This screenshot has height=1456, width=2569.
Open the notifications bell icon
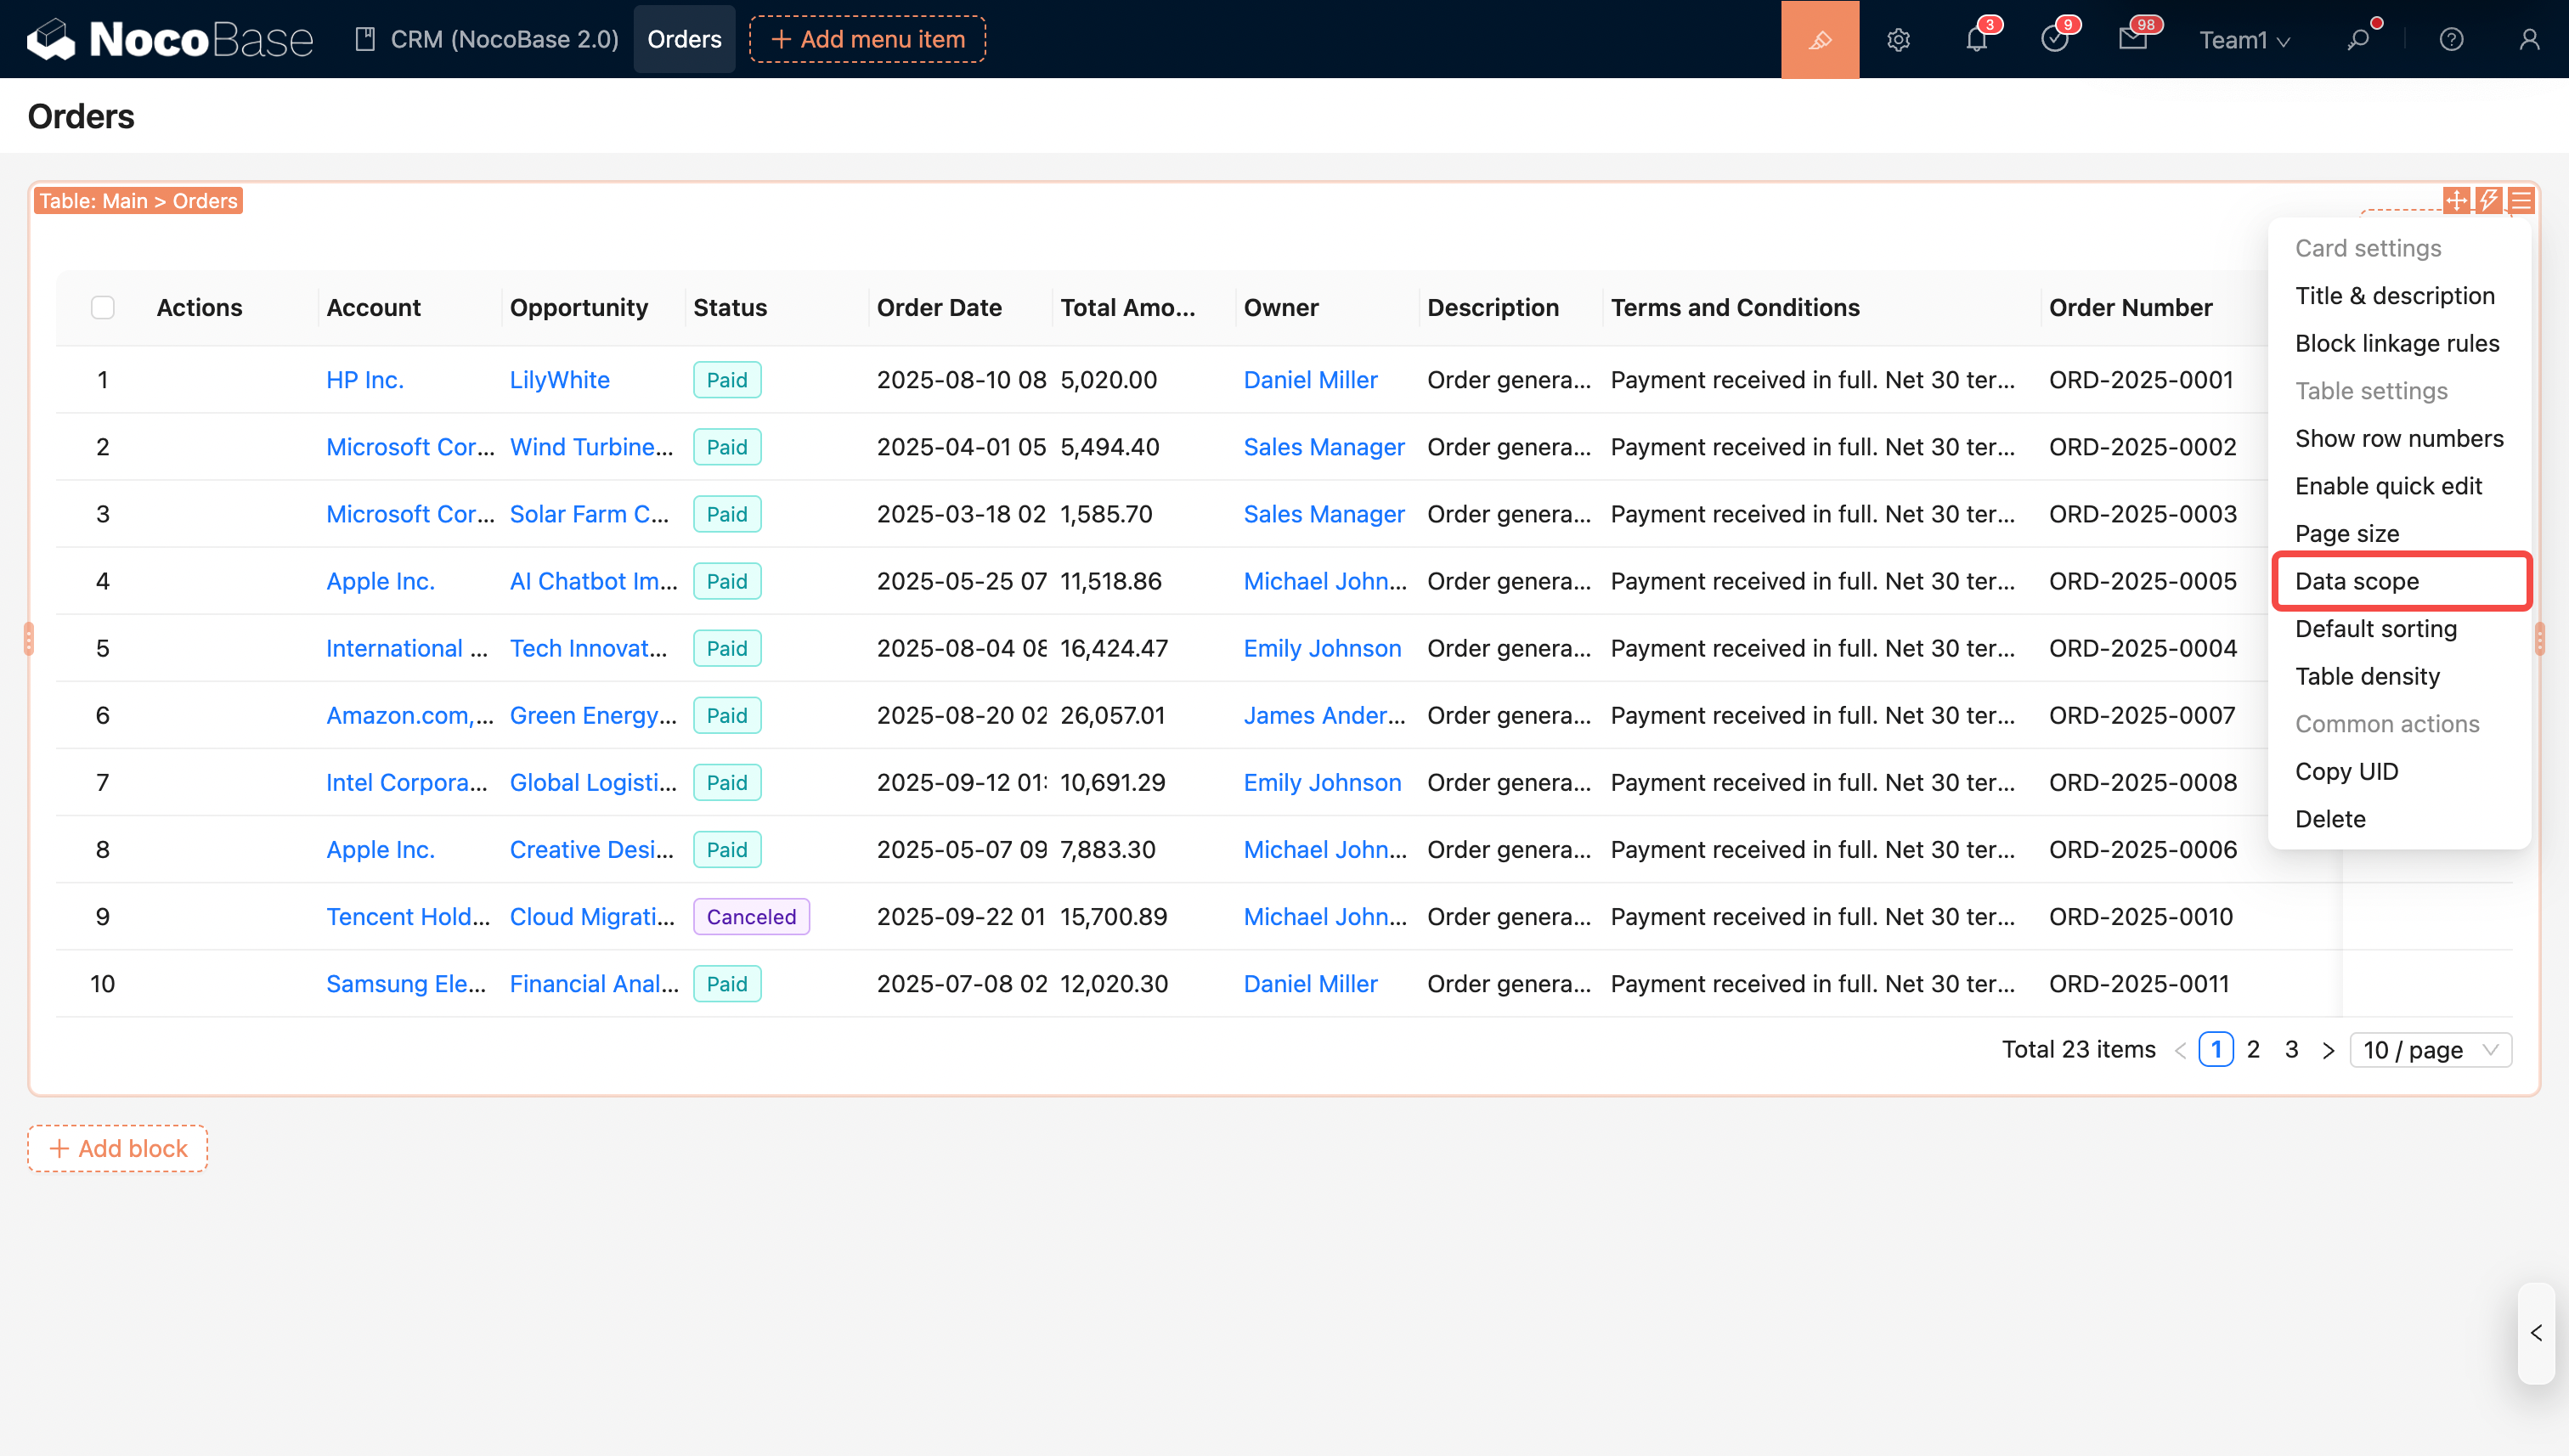(1976, 39)
